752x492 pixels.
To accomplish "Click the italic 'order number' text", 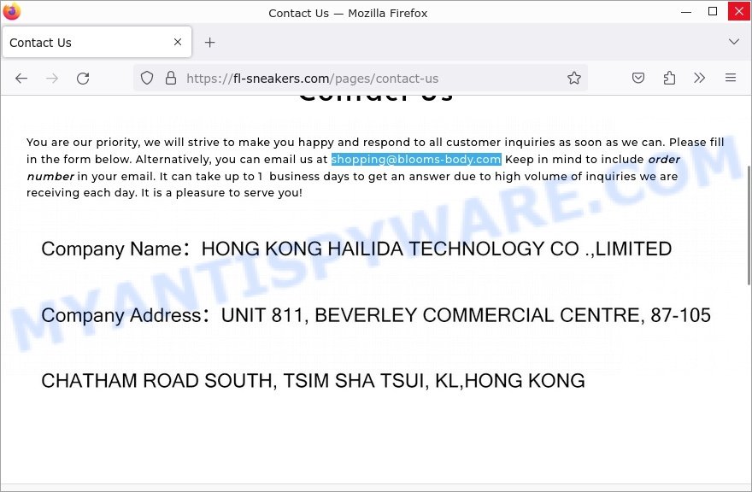I will pos(354,167).
